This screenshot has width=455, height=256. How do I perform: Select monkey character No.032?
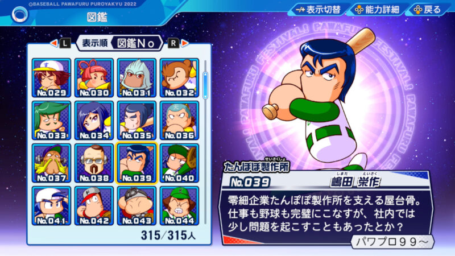[x=179, y=78]
